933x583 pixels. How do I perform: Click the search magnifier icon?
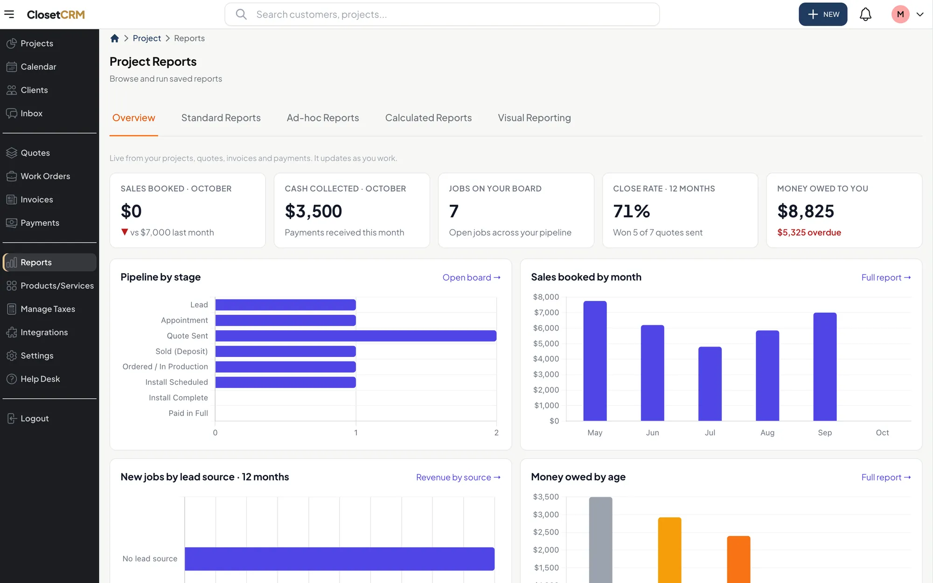coord(241,14)
